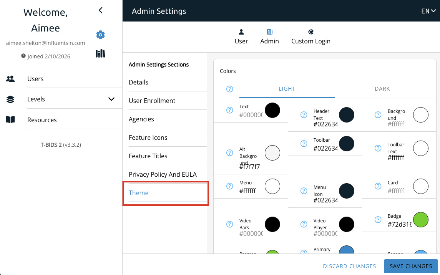
Task: Switch to the DARK colors tab
Action: 382,89
